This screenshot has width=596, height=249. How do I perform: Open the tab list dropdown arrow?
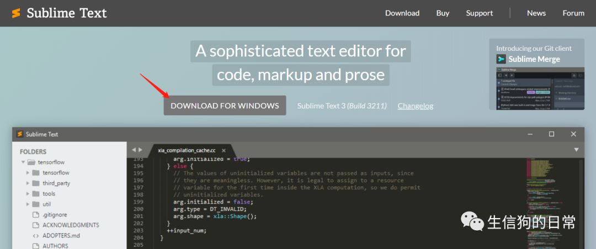pos(576,150)
